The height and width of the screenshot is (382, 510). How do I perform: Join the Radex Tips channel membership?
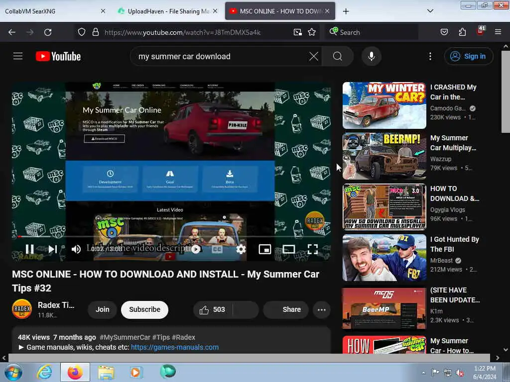102,309
